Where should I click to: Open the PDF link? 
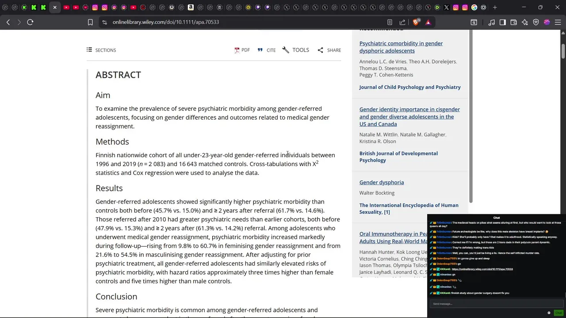pos(242,50)
